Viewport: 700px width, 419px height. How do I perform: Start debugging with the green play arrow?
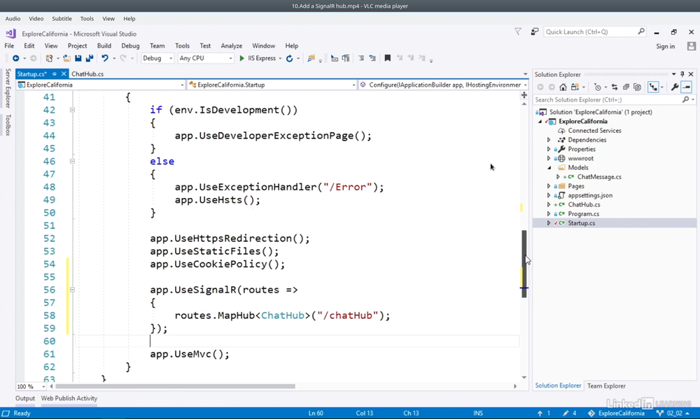click(241, 59)
